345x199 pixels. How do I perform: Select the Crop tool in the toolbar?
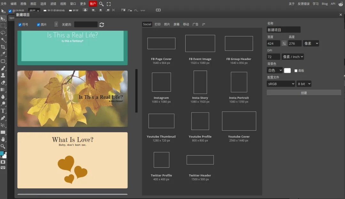pos(3,47)
